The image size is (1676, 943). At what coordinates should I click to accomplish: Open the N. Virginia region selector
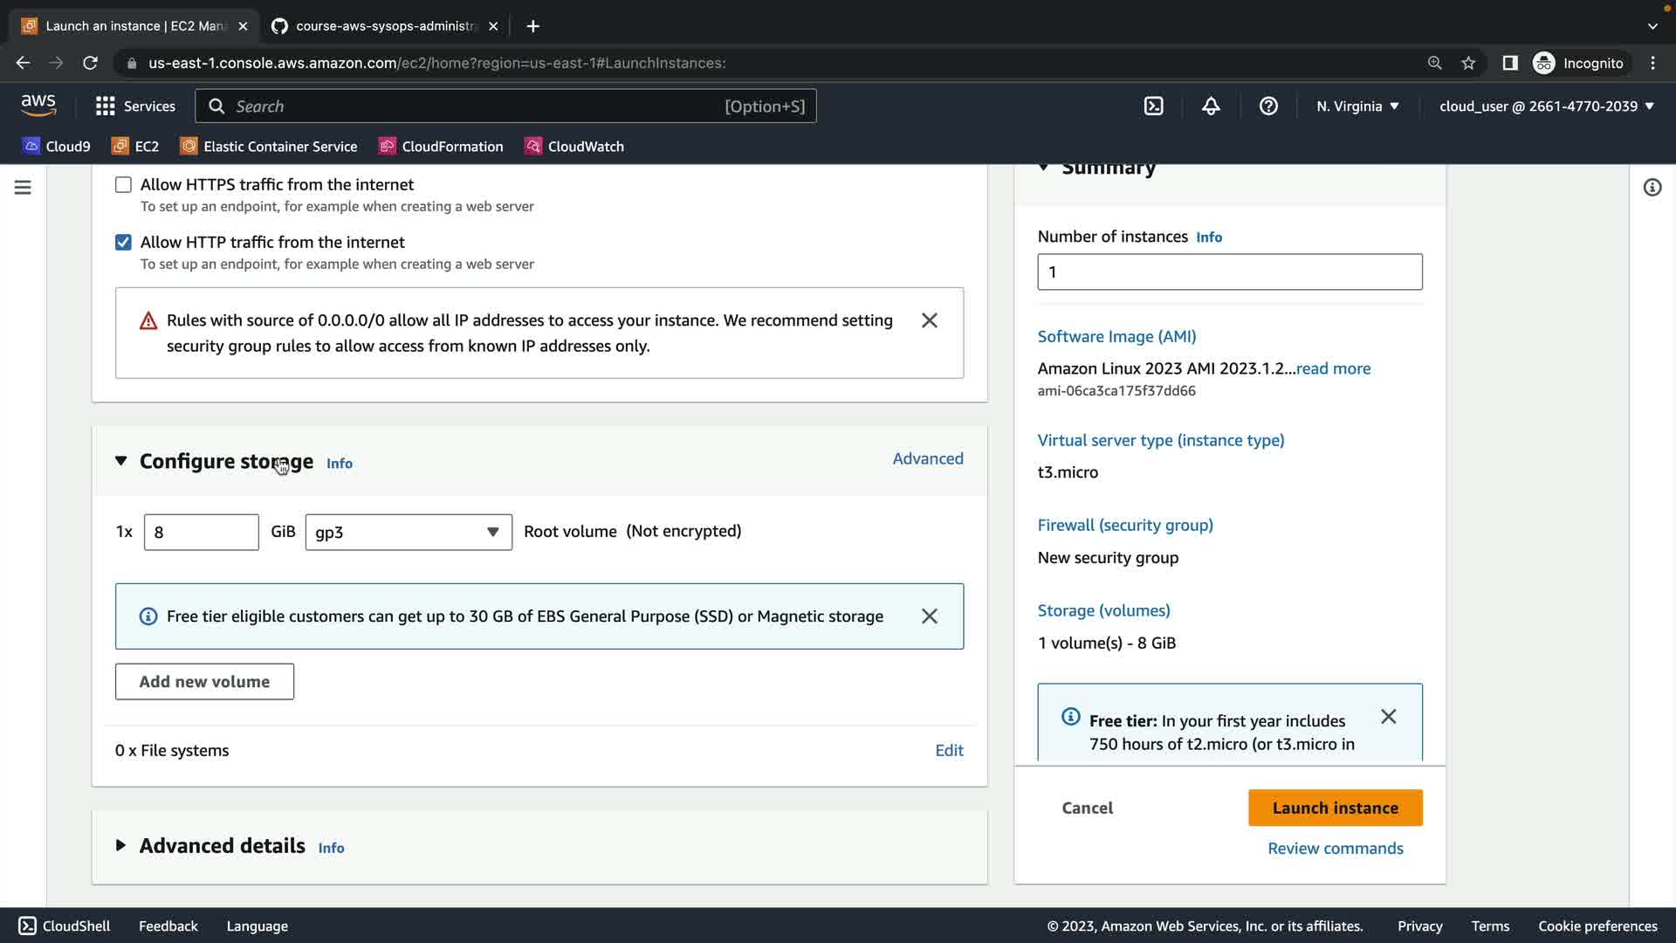point(1357,106)
